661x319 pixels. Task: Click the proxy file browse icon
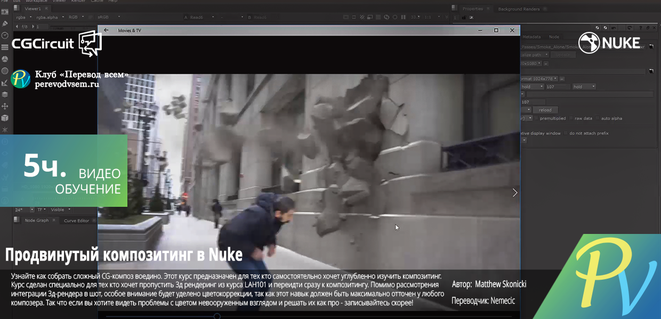coord(651,71)
